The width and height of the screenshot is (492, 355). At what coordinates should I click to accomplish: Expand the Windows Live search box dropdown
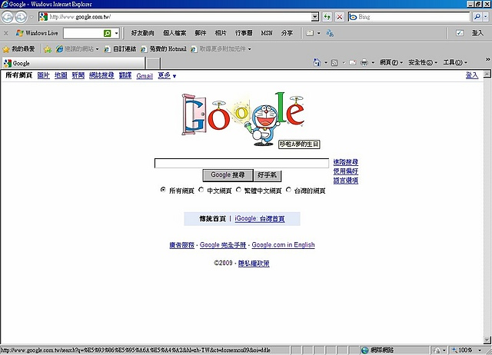(x=116, y=33)
